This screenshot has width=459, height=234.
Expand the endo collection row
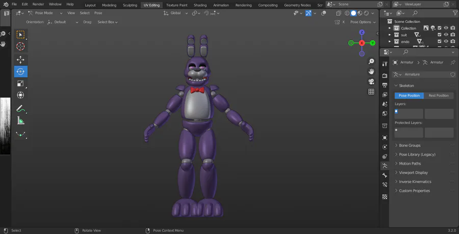pyautogui.click(x=390, y=42)
